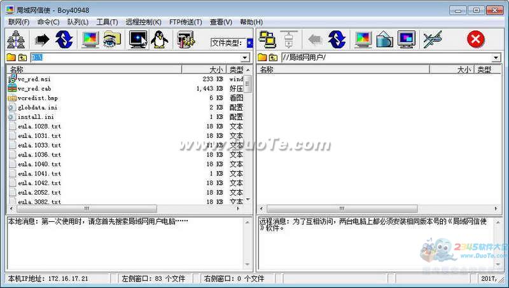
Task: Click the eye-on-folder view icon
Action: click(x=112, y=40)
